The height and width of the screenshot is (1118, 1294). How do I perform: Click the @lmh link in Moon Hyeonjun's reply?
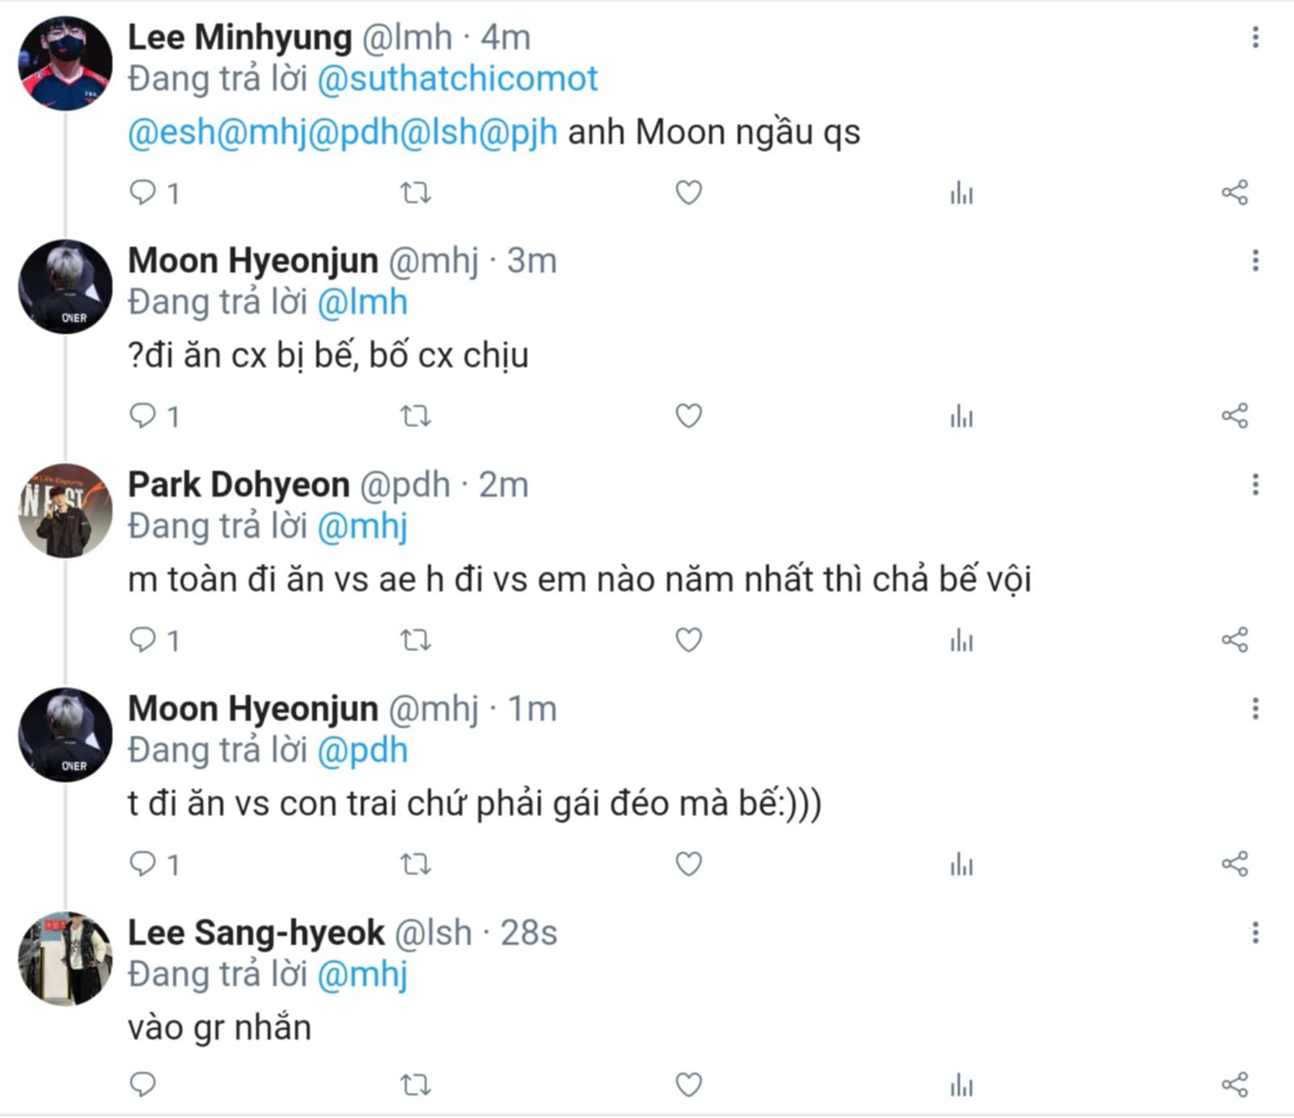[x=362, y=303]
